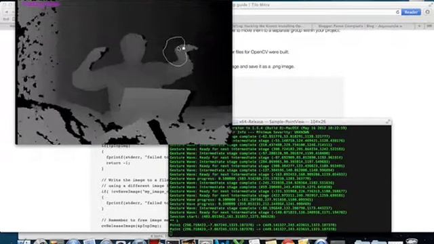
Task: Go back with Safari's back arrow
Action: [6, 12]
